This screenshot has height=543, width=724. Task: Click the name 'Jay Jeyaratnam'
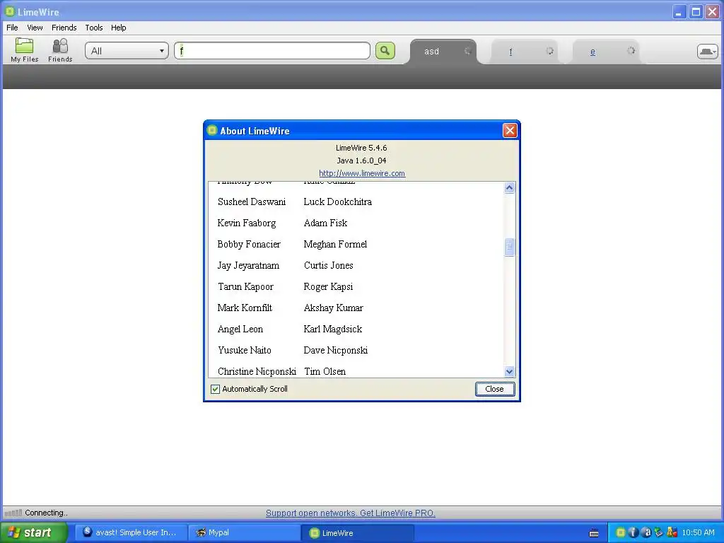pyautogui.click(x=248, y=266)
